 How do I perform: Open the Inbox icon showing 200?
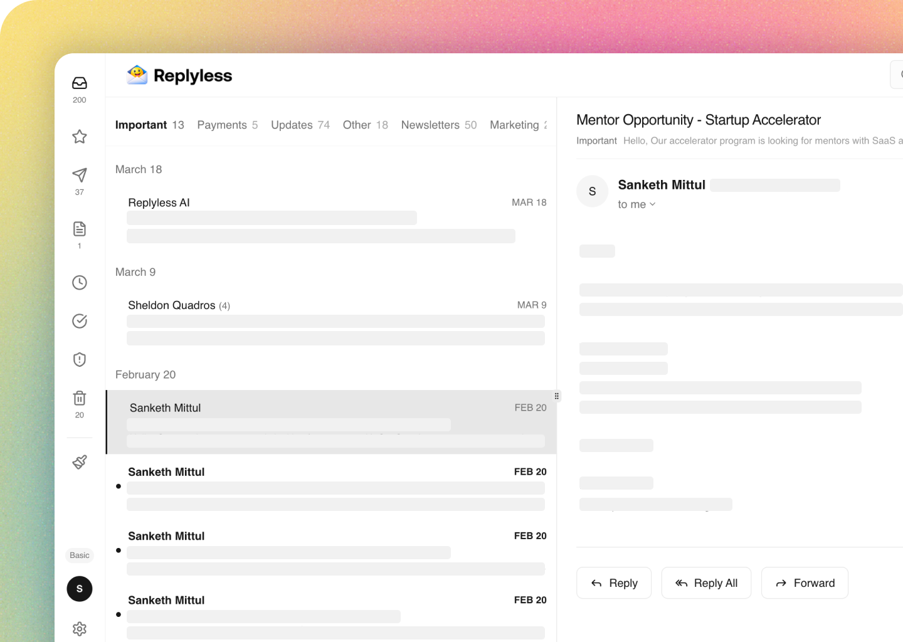point(80,83)
